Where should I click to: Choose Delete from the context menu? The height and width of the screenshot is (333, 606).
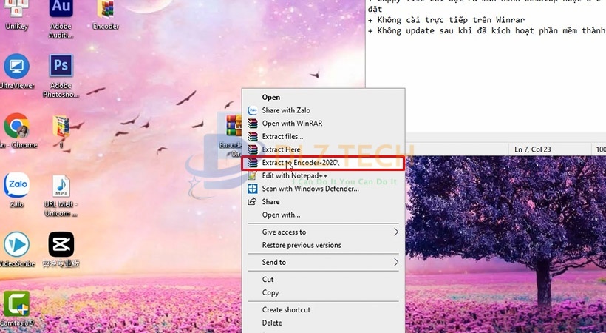323,323
